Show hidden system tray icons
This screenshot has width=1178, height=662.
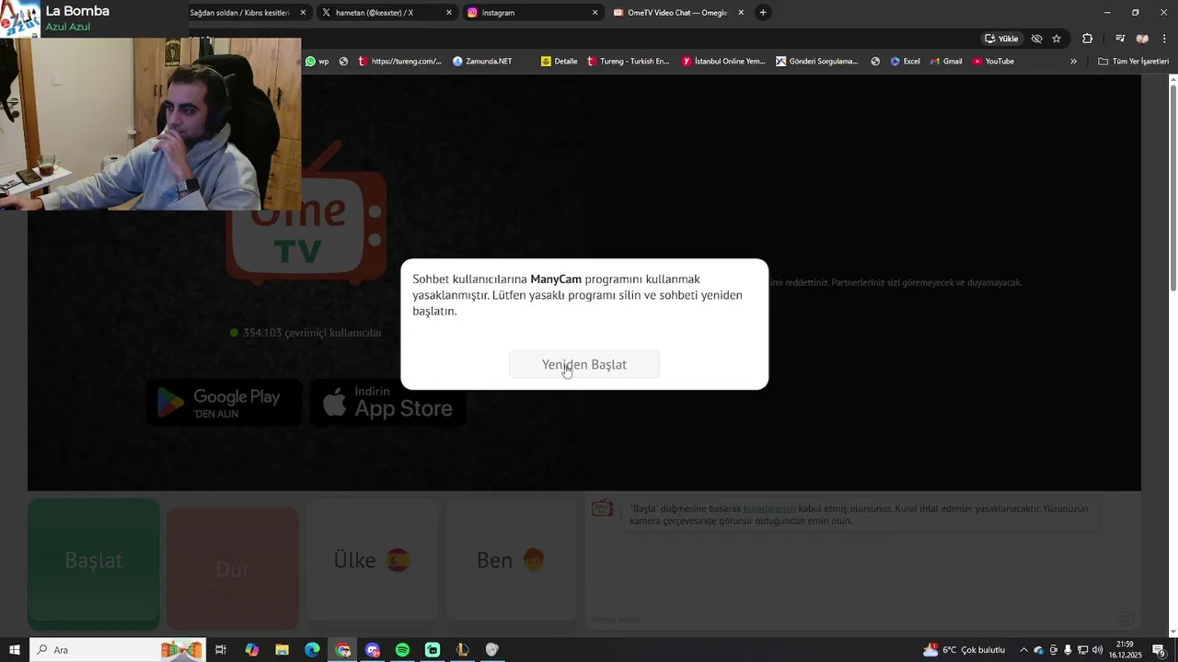(x=1023, y=650)
